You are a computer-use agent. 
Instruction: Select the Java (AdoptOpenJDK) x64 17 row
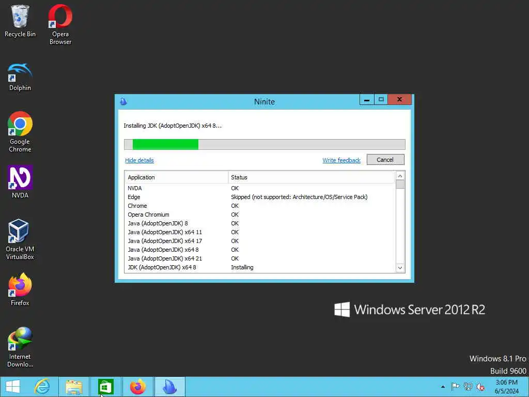260,241
